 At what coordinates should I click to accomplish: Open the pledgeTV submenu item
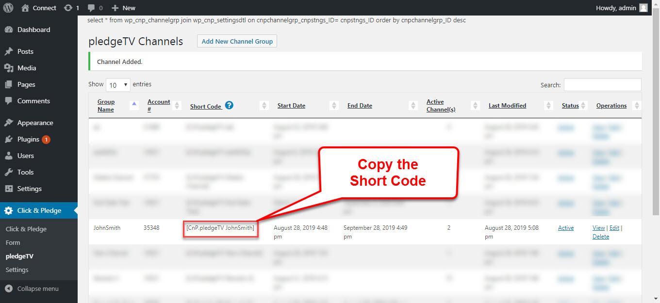point(19,256)
